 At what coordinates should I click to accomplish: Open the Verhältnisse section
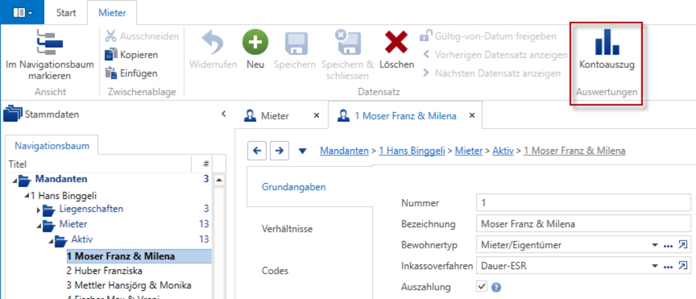pos(287,229)
